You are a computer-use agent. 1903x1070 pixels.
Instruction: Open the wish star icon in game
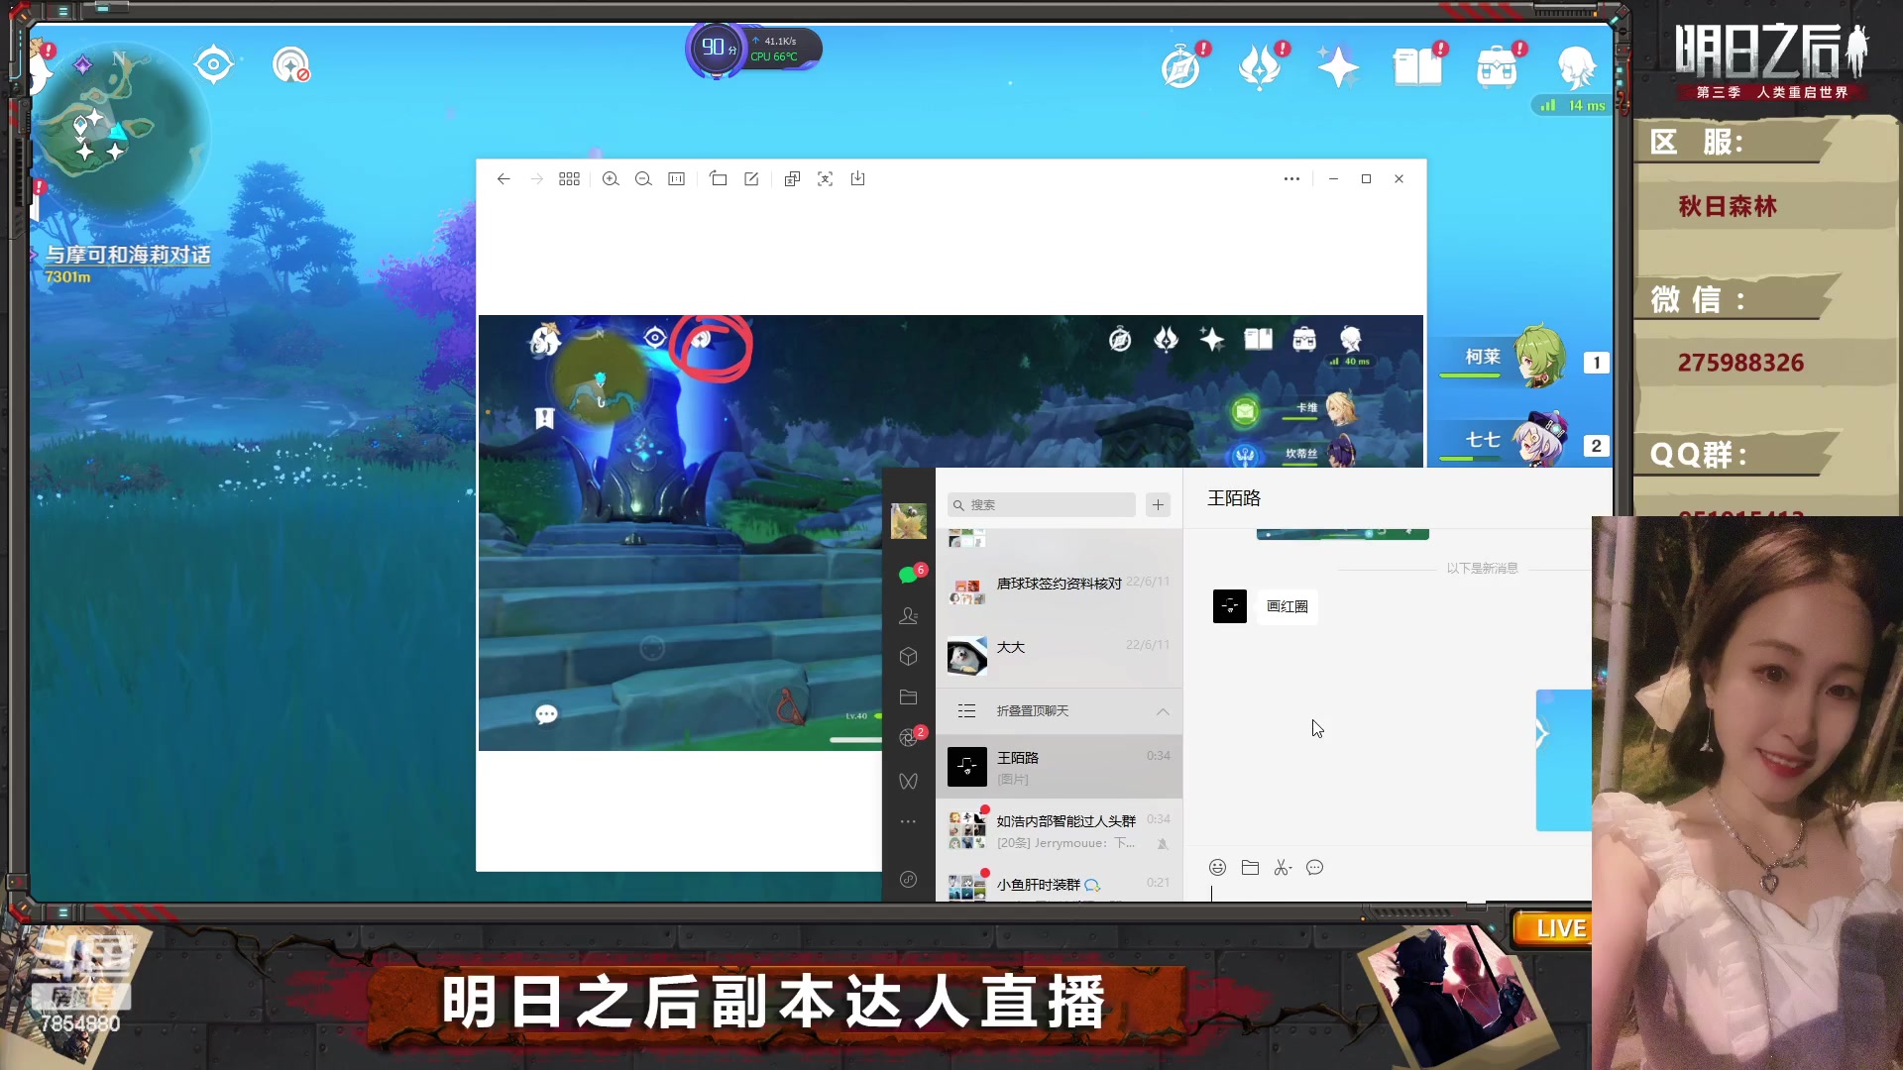pos(1338,68)
